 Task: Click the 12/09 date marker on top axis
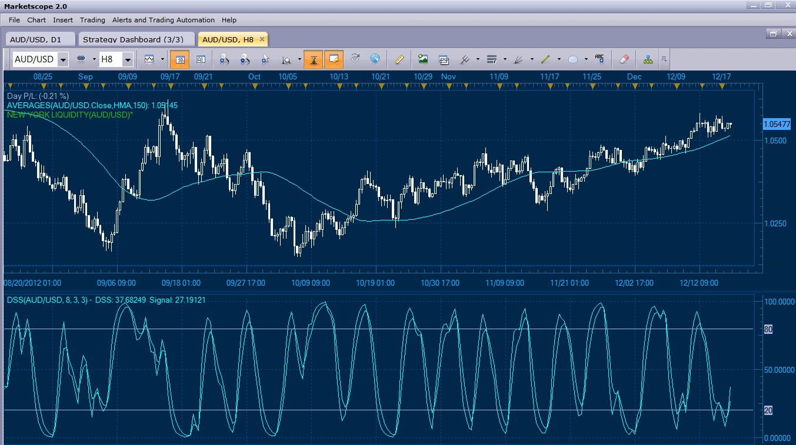click(676, 76)
